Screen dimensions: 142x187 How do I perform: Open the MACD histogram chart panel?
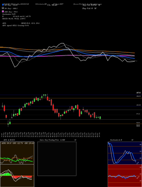17,176
